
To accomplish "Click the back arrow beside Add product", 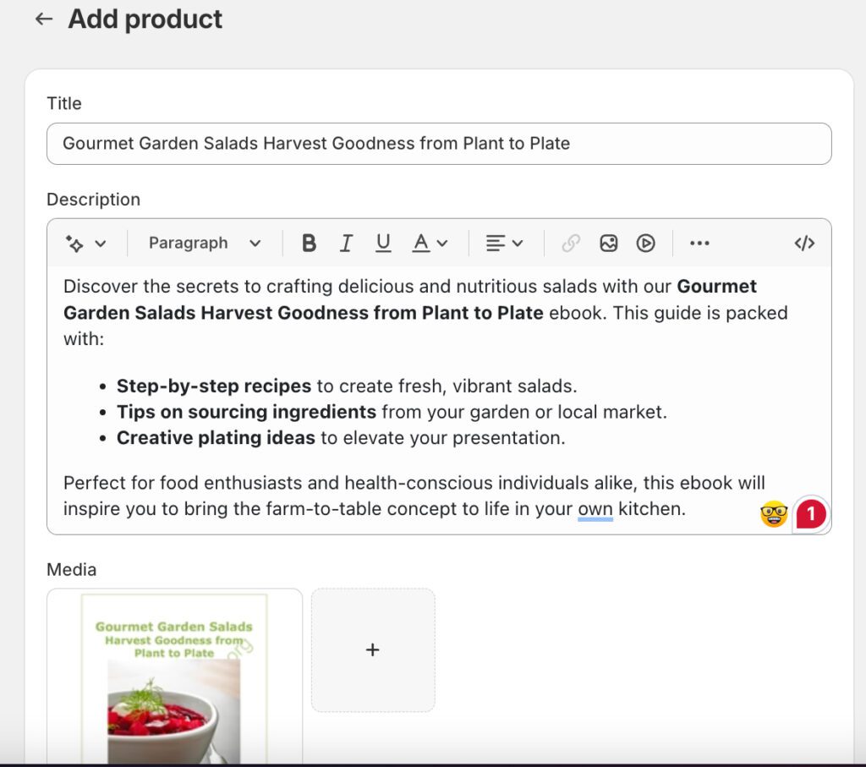I will (x=44, y=19).
